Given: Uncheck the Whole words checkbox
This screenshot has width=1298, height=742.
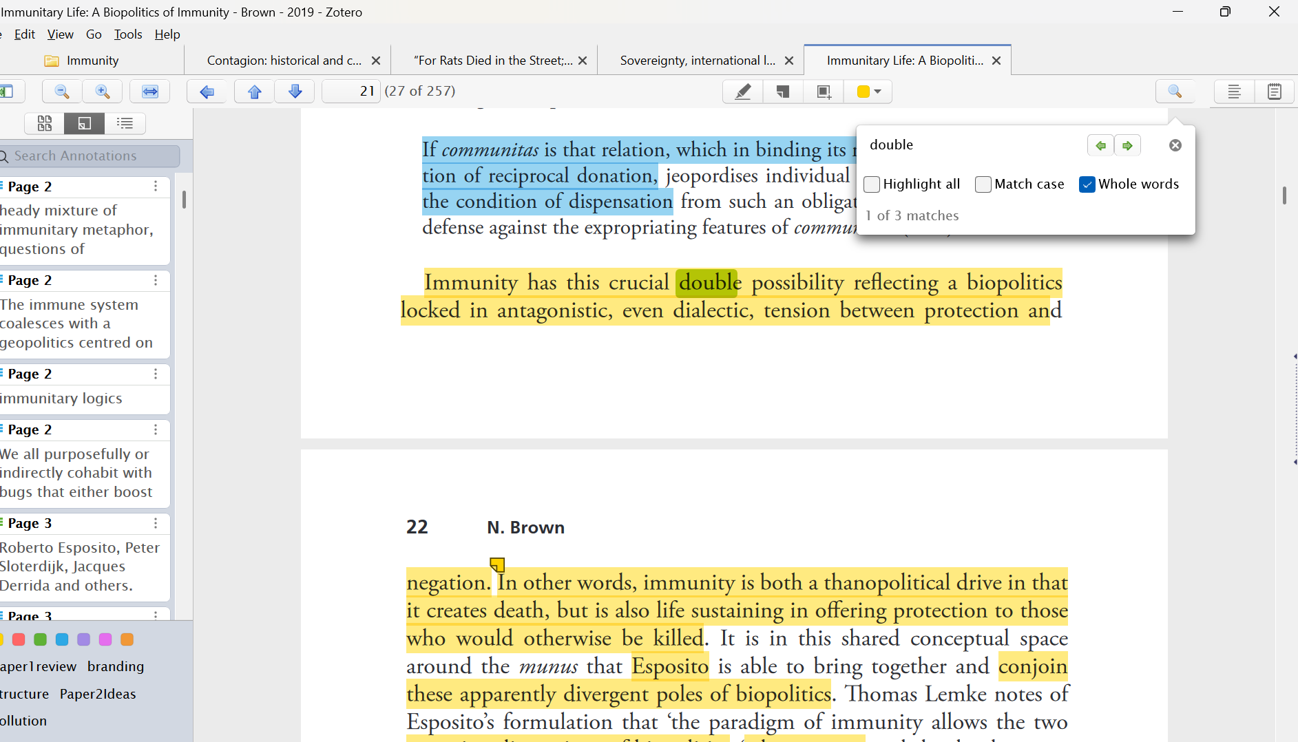Looking at the screenshot, I should 1087,184.
